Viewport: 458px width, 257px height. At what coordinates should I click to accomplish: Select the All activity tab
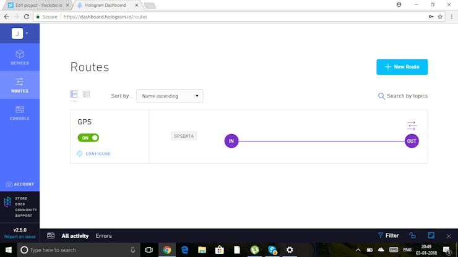point(75,236)
